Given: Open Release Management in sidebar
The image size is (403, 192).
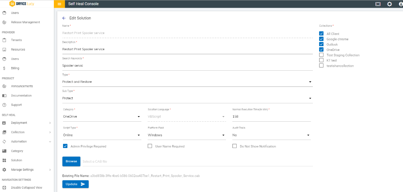Looking at the screenshot, I should [25, 22].
